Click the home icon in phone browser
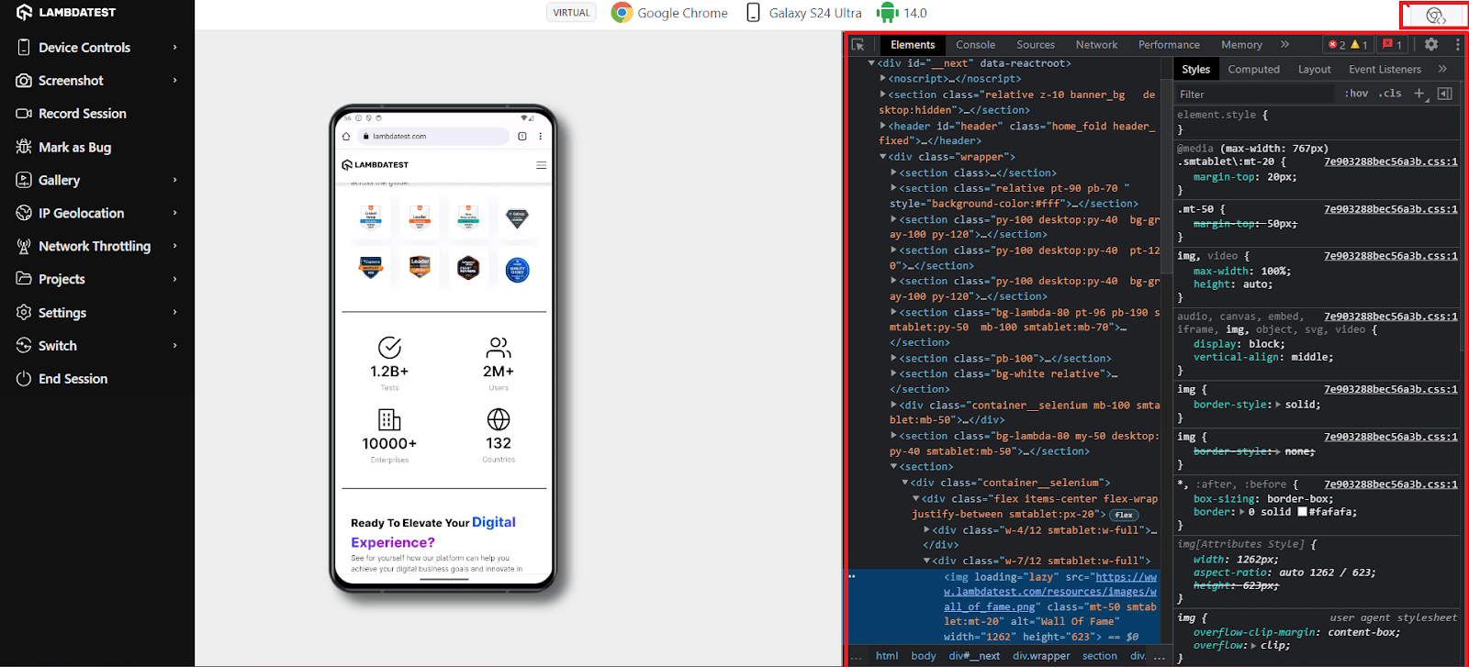Viewport: 1469px width, 667px height. [x=346, y=137]
